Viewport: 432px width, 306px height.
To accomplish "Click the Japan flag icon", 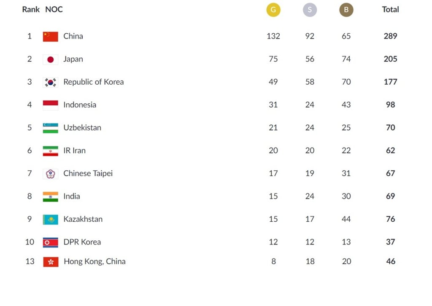I will (x=51, y=59).
